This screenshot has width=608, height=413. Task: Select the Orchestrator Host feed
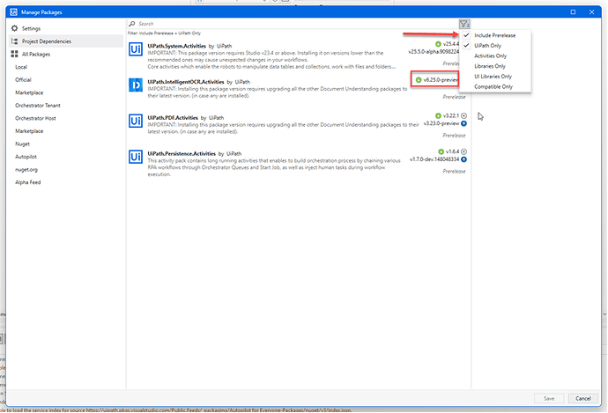[35, 118]
